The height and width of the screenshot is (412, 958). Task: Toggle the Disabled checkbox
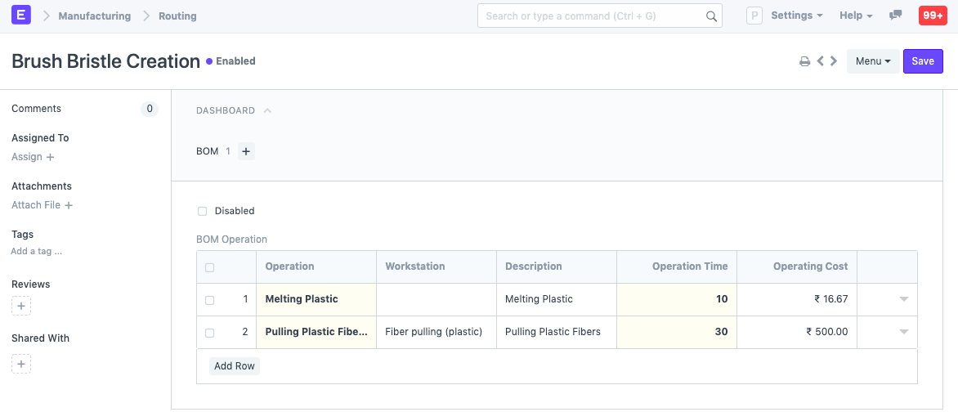point(203,211)
